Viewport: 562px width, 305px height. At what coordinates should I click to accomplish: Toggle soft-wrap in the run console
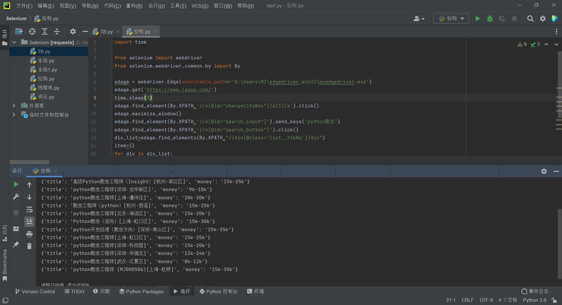point(29,210)
